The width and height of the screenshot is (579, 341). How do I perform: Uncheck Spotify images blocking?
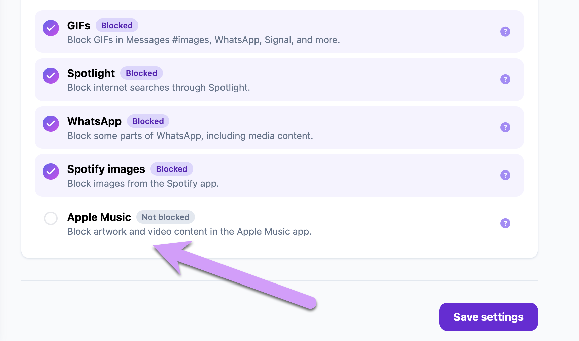pos(51,172)
